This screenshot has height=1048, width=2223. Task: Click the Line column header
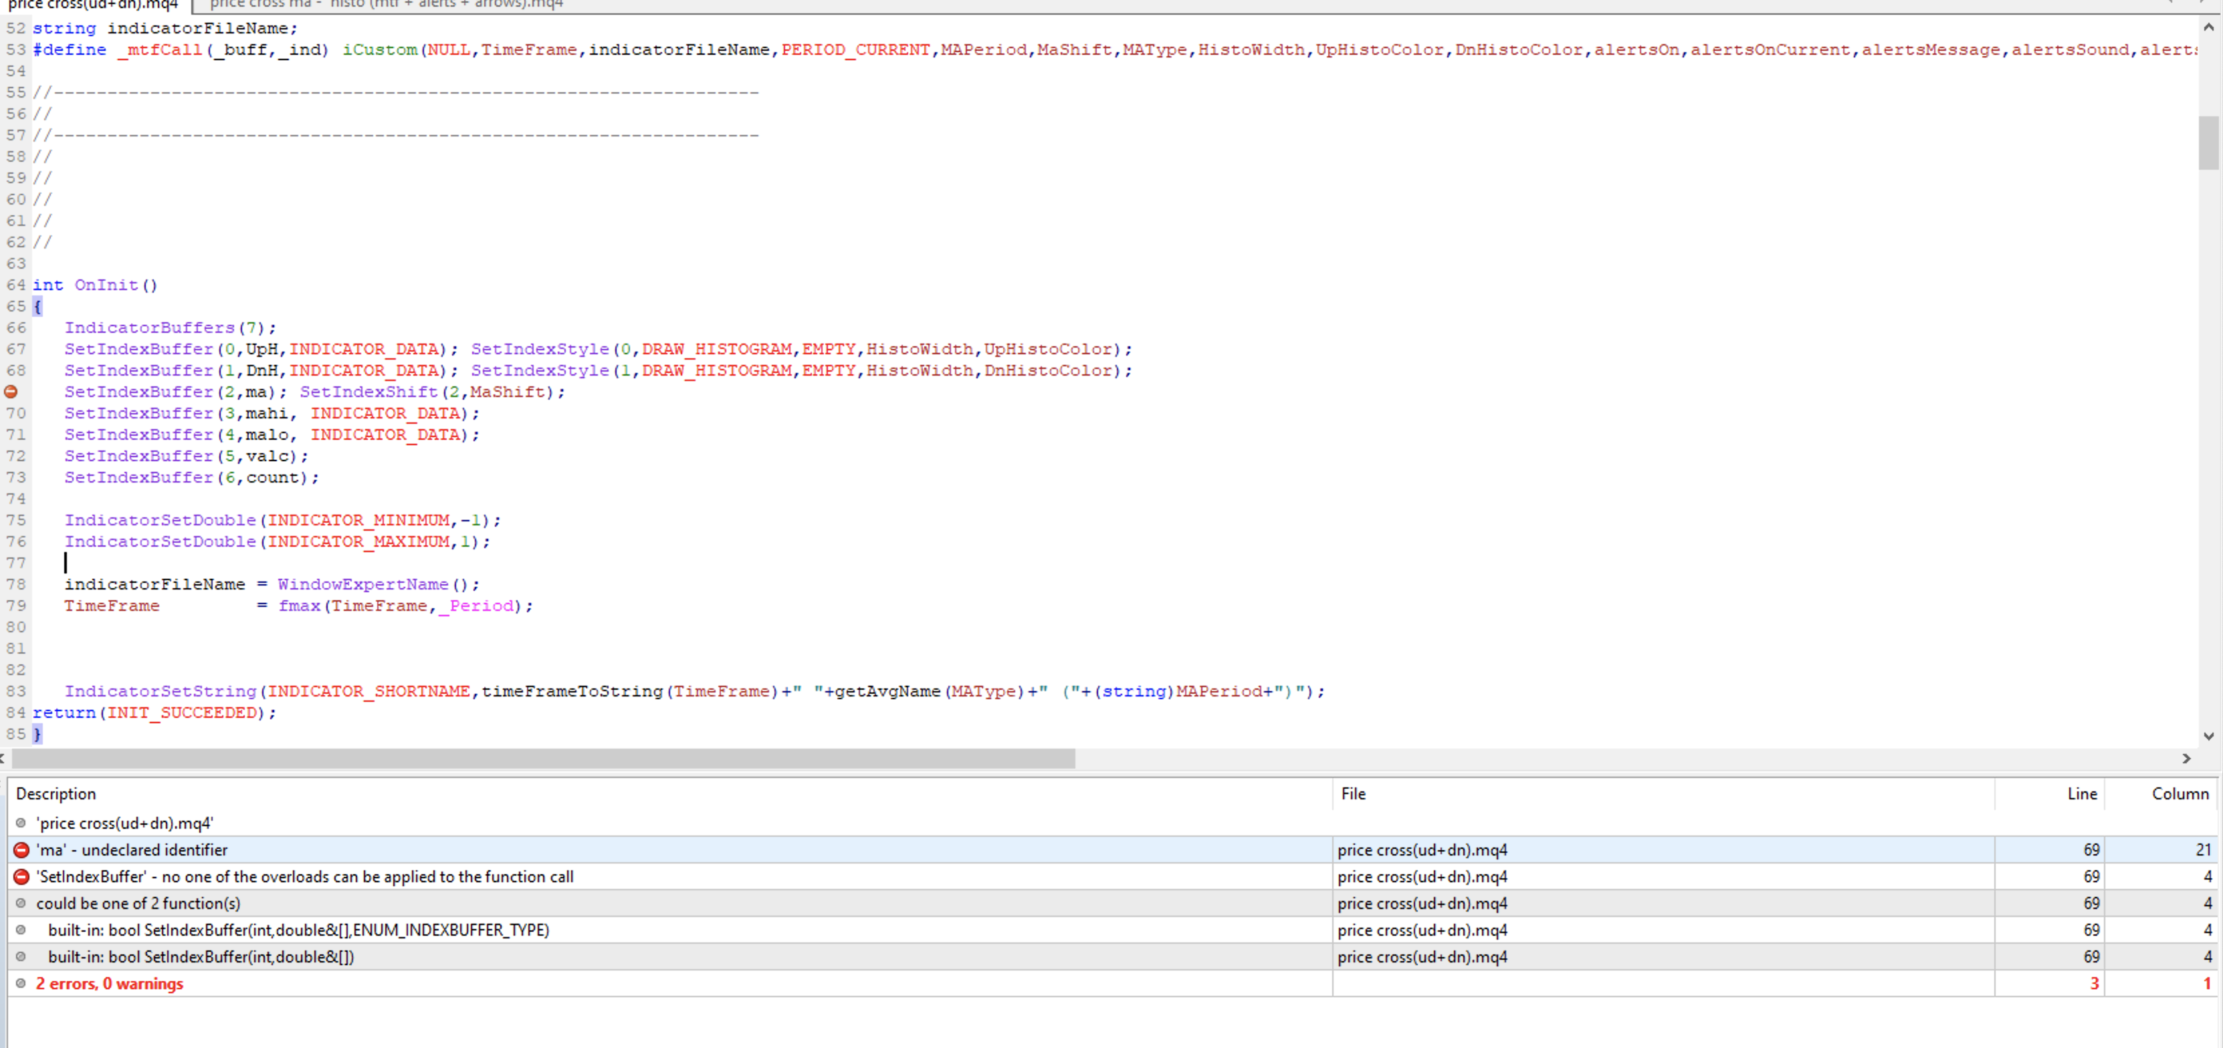click(2081, 793)
